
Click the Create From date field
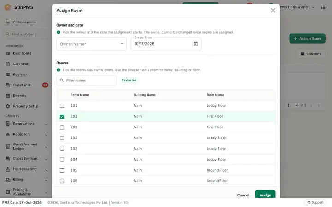click(166, 44)
